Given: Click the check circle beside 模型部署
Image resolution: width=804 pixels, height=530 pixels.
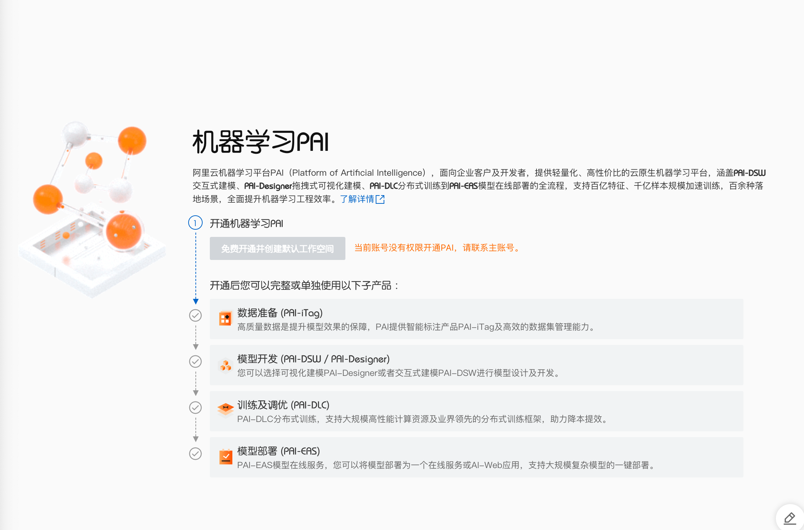Looking at the screenshot, I should 195,454.
